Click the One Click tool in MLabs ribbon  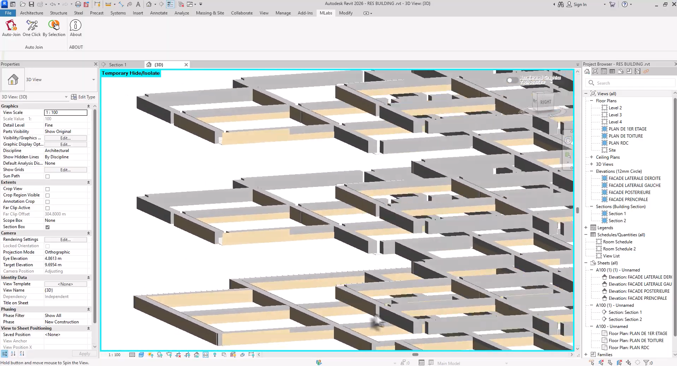pyautogui.click(x=31, y=28)
